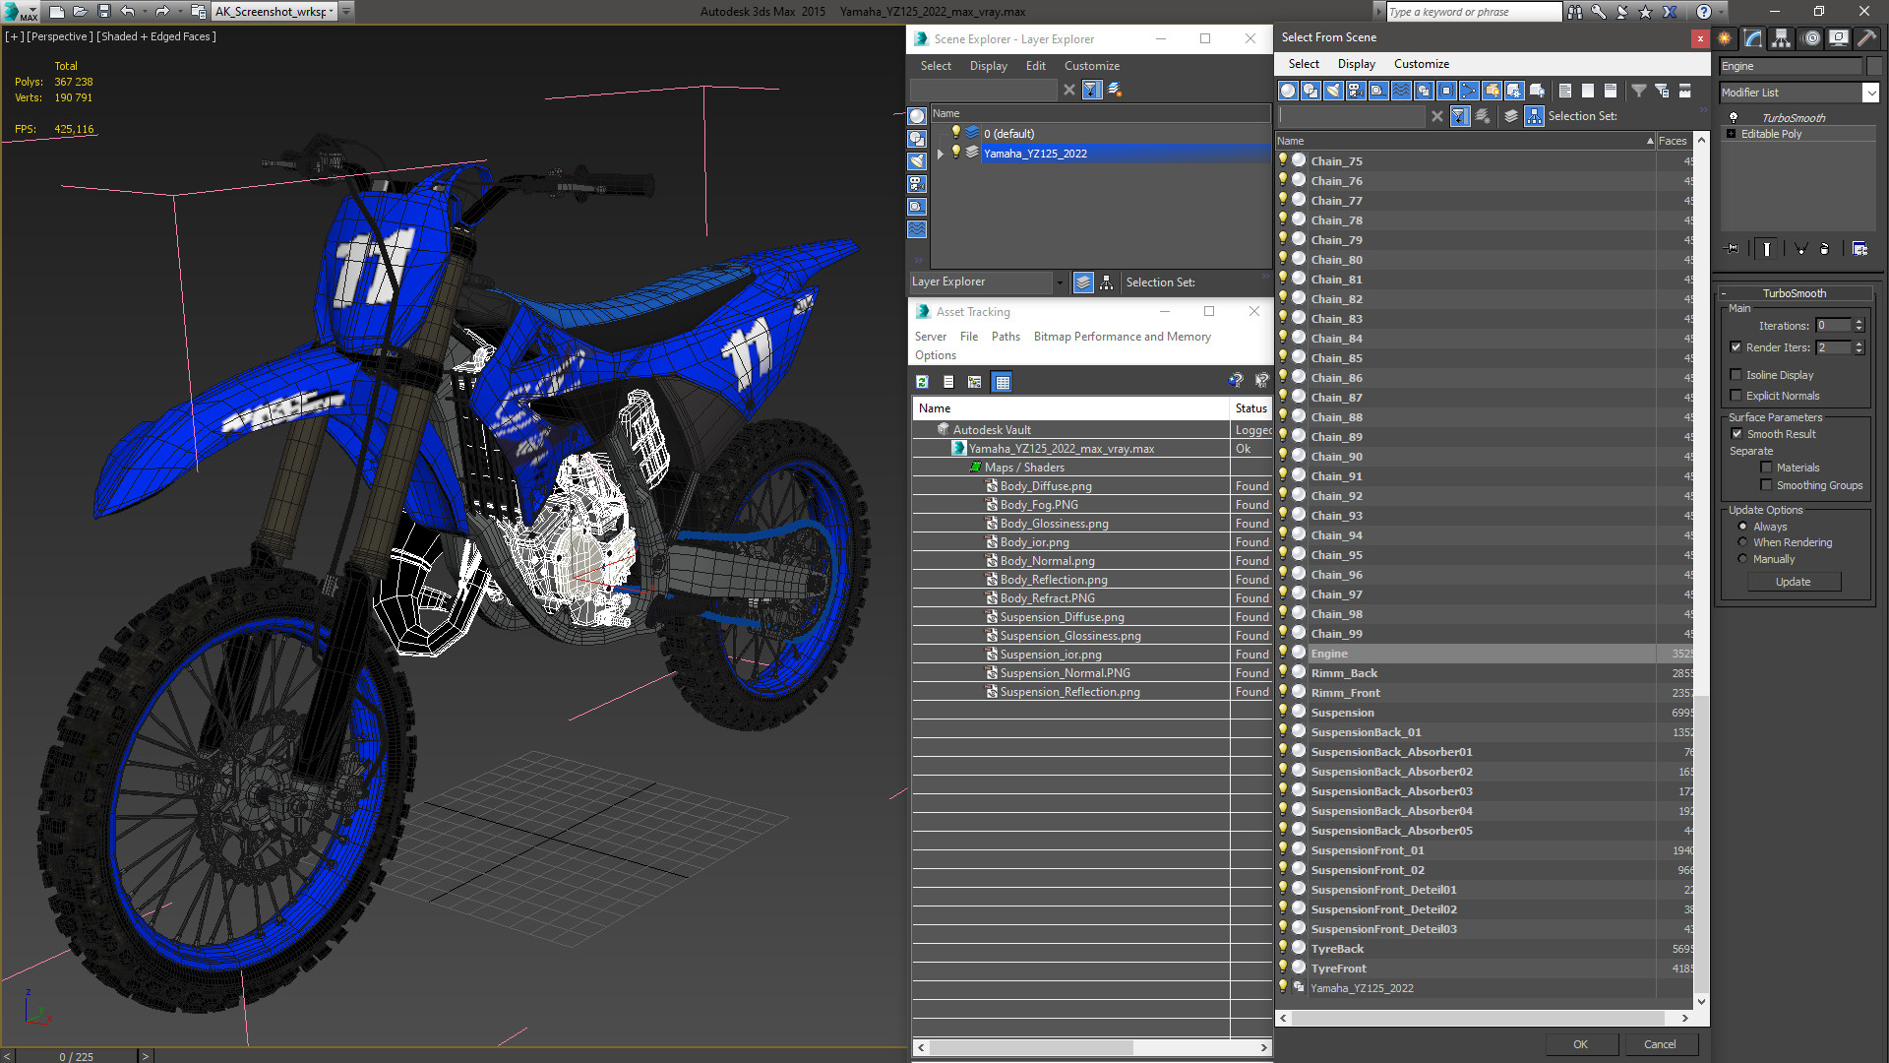
Task: Click the Show End Result toggle icon
Action: pyautogui.click(x=1767, y=249)
